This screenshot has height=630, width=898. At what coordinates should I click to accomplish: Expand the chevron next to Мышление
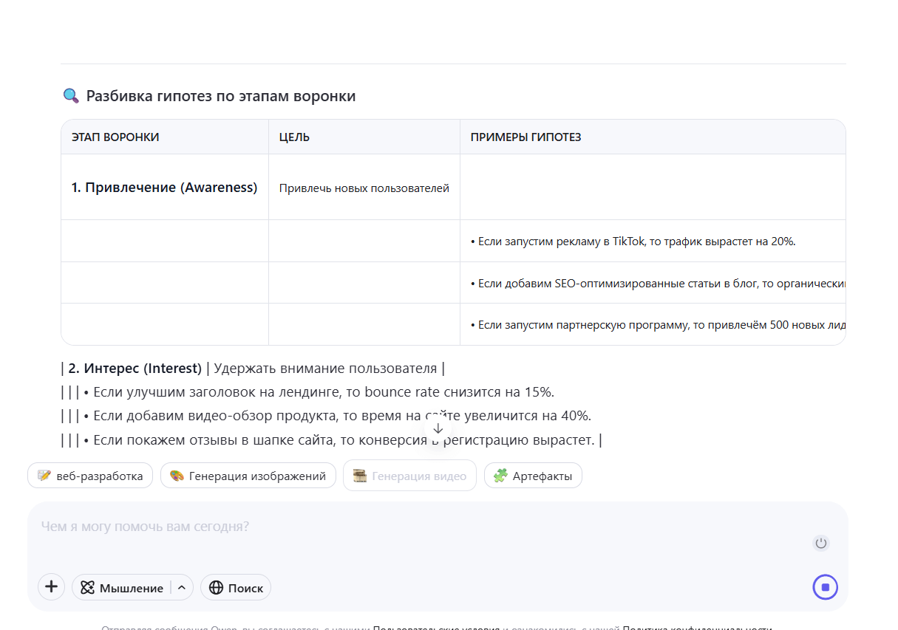coord(182,587)
